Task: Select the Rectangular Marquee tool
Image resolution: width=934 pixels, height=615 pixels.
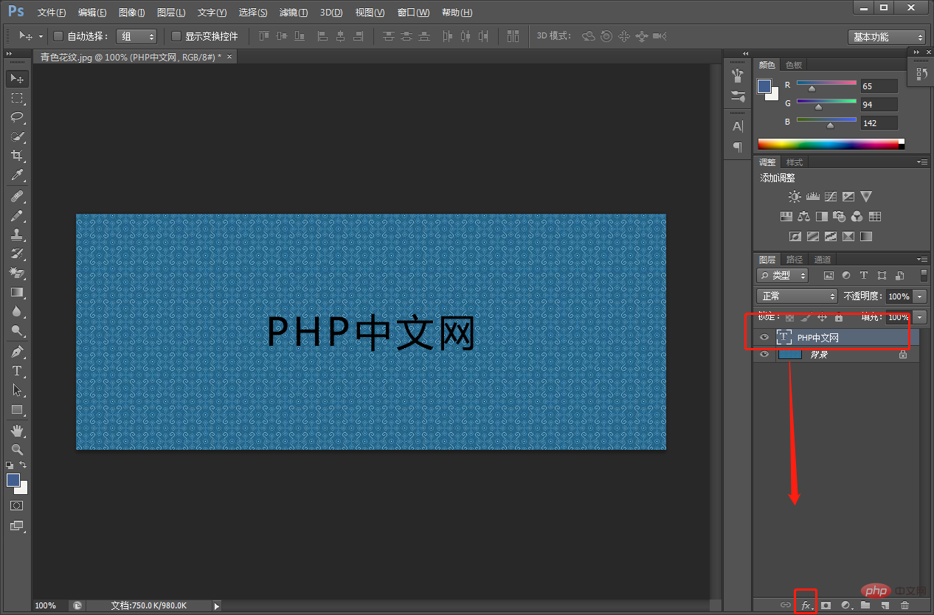Action: pyautogui.click(x=17, y=98)
